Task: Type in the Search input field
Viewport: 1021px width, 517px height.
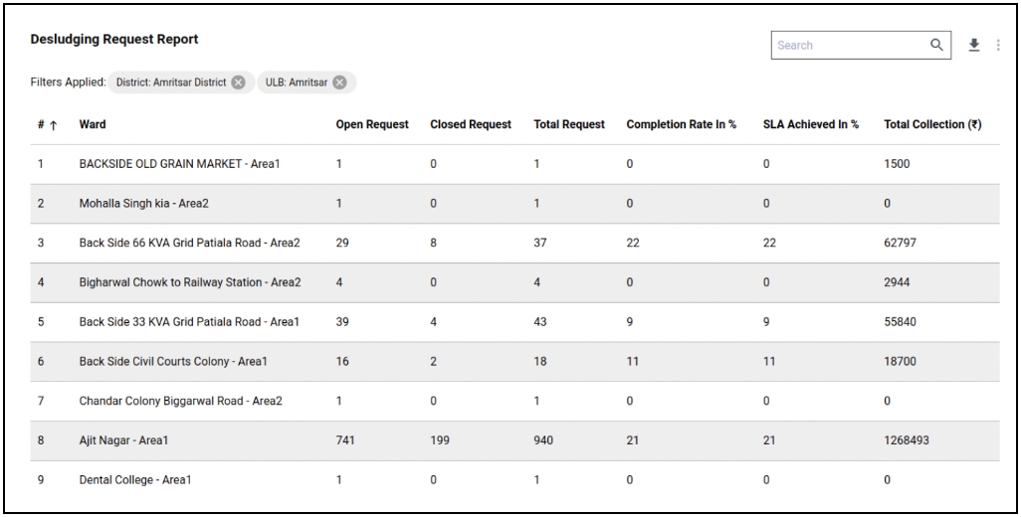Action: 848,45
